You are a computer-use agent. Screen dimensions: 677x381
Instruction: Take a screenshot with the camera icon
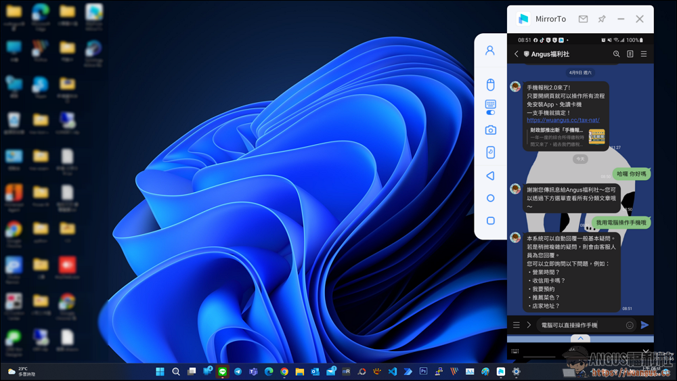click(x=490, y=130)
